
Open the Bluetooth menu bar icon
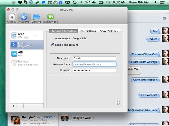81,2
